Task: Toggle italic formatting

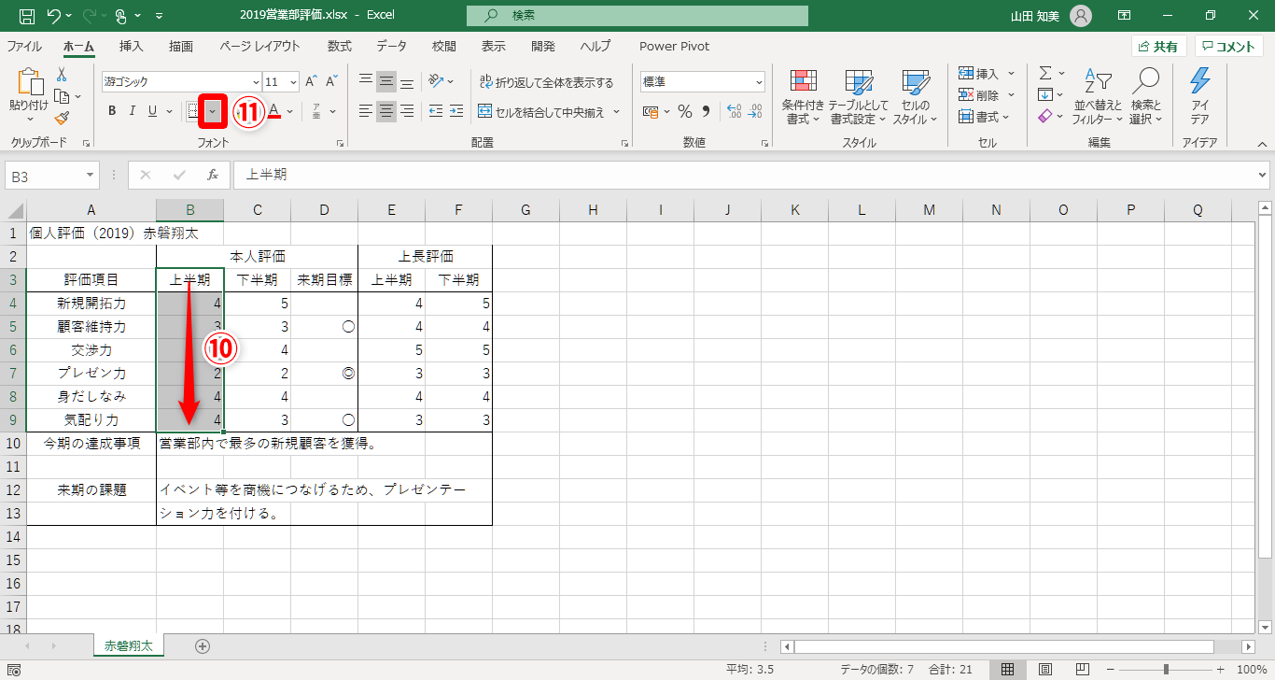Action: tap(132, 112)
